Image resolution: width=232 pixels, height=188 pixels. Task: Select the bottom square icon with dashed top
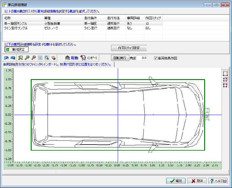[225, 85]
